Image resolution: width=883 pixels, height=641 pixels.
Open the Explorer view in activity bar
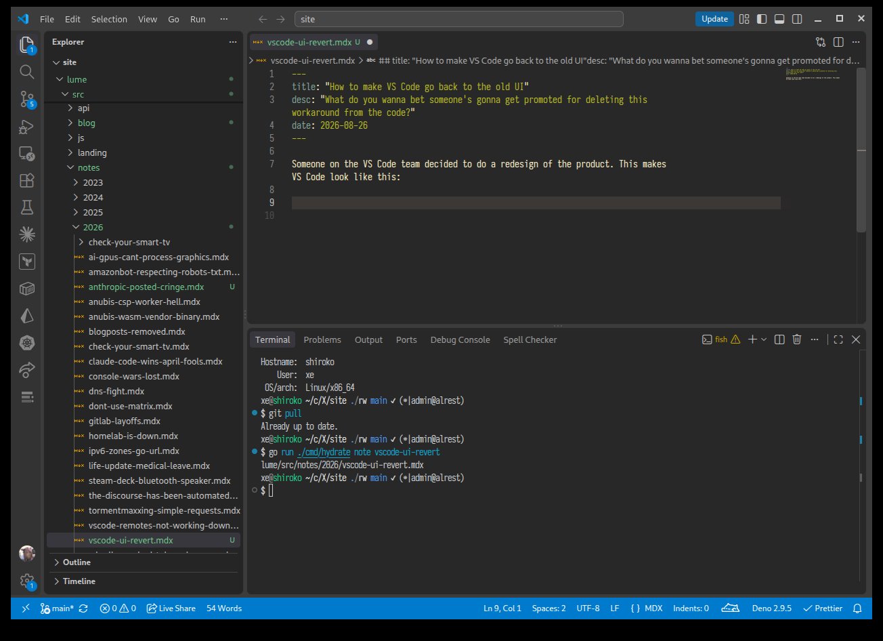(26, 45)
